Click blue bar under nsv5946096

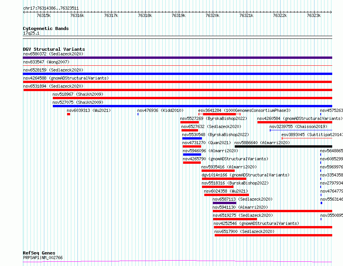coord(192,155)
